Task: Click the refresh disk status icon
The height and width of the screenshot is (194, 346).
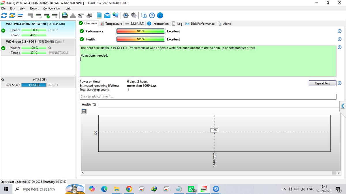Action: point(4,15)
